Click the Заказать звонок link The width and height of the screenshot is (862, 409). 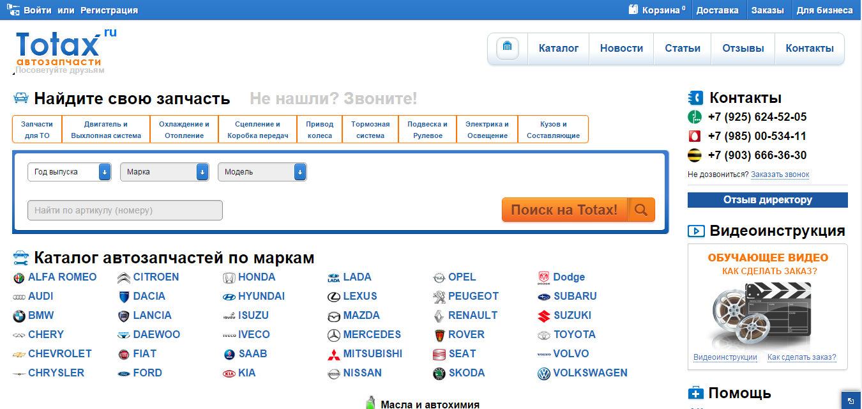(x=780, y=174)
